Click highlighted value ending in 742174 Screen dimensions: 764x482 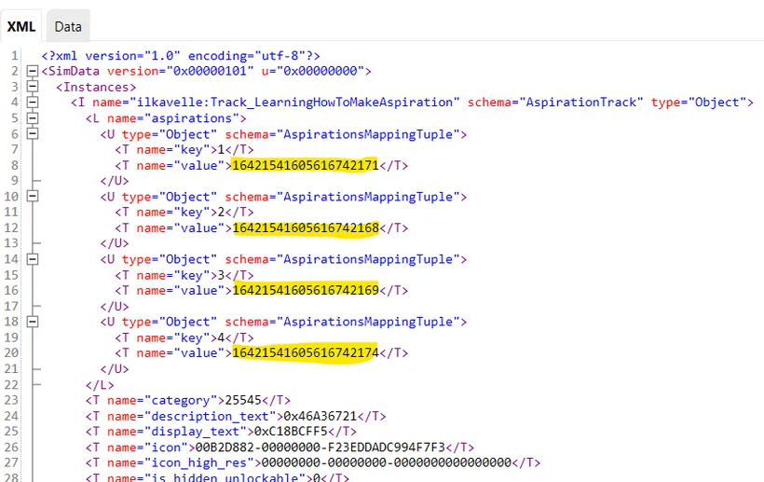tap(305, 353)
